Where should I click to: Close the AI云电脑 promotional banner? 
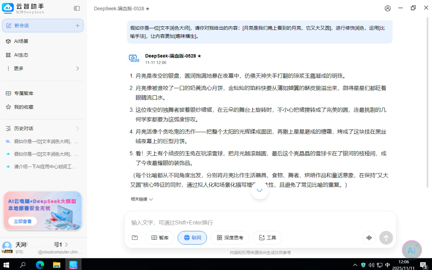click(x=78, y=195)
